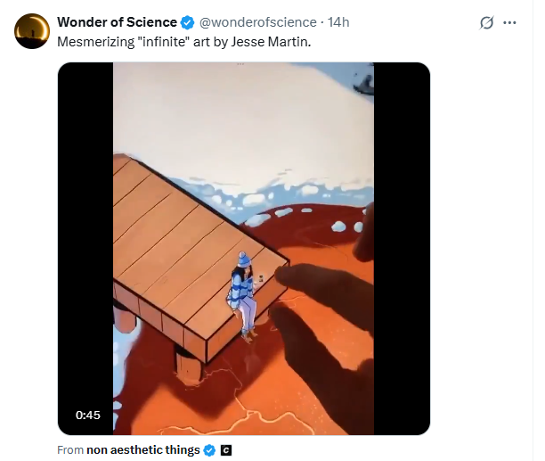This screenshot has width=545, height=461.
Task: Play the video of the infinite art
Action: coord(243,248)
